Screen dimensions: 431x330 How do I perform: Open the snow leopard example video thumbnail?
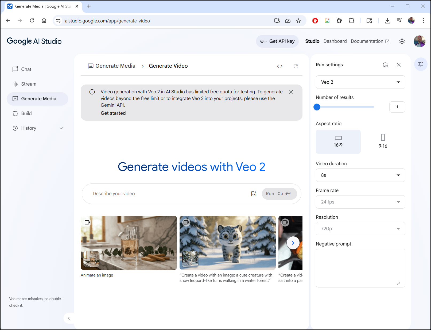pos(228,243)
